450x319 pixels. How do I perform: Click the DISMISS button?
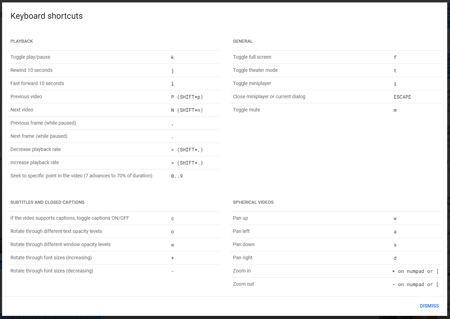429,306
